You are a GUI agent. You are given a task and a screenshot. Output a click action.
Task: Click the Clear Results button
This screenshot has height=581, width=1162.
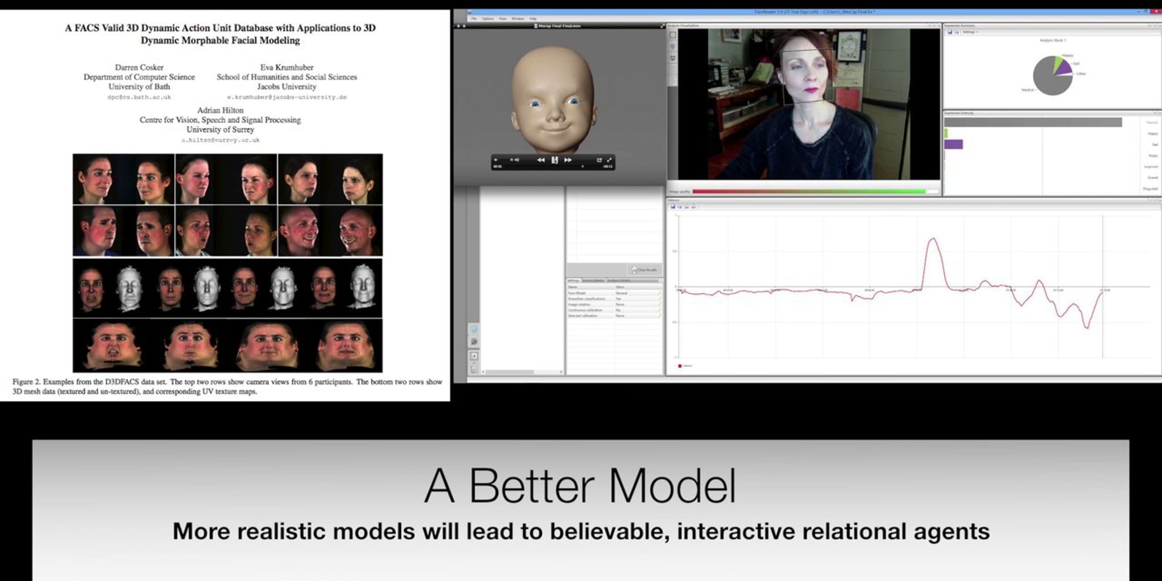pos(644,270)
